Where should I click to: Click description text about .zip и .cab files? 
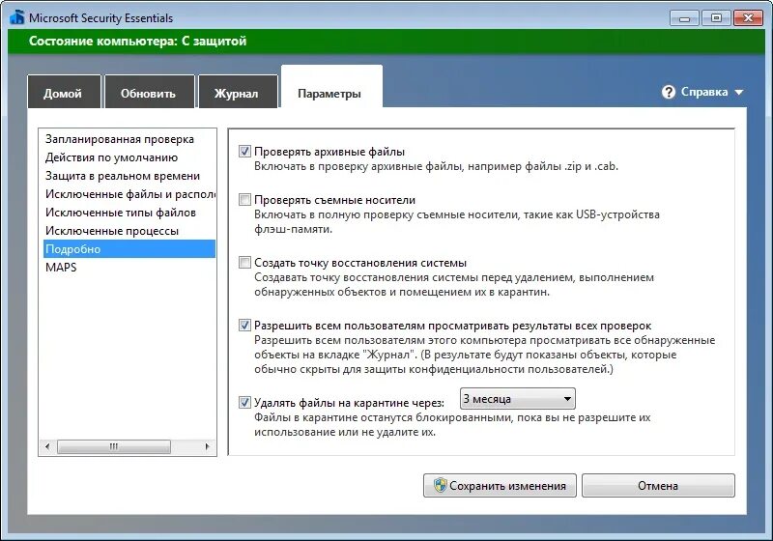(437, 166)
